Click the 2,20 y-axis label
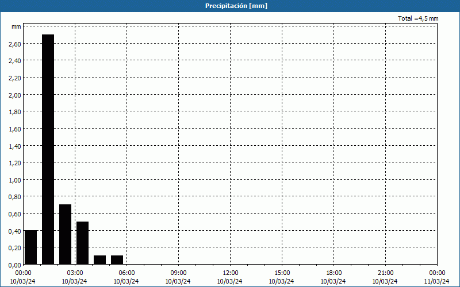The height and width of the screenshot is (287, 460). [x=15, y=77]
